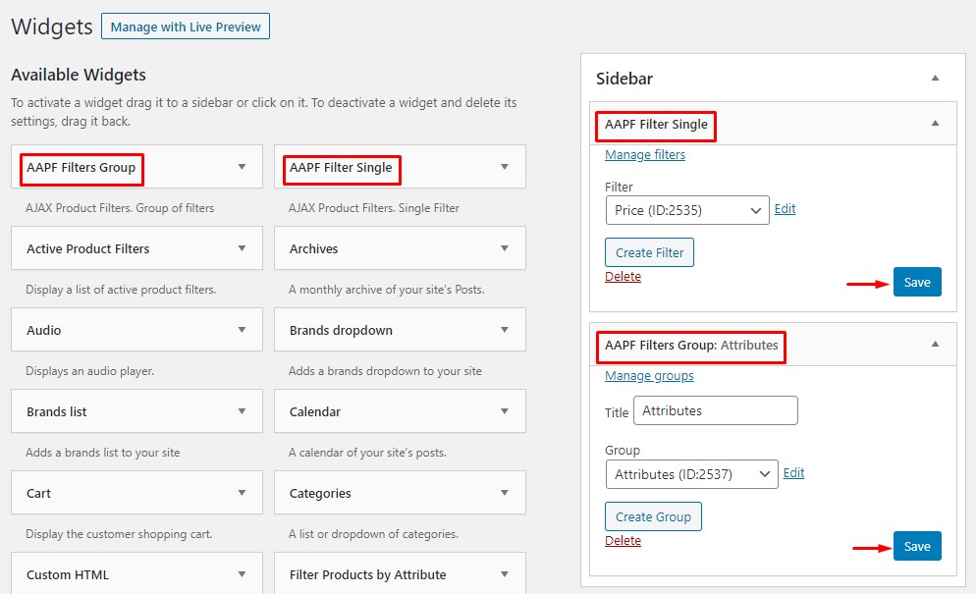The height and width of the screenshot is (594, 976).
Task: Click 'A calendar of your site's posts.'
Action: pyautogui.click(x=367, y=453)
